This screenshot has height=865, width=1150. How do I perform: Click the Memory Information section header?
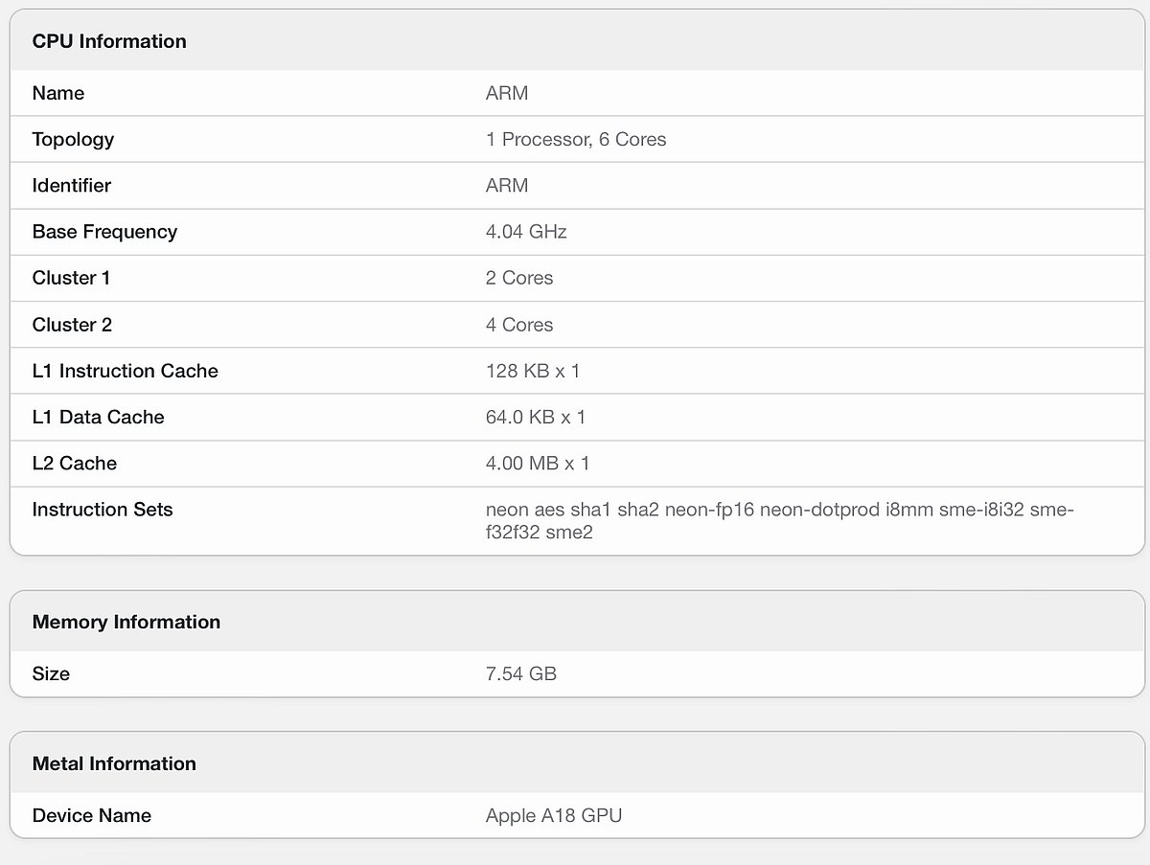(x=126, y=622)
